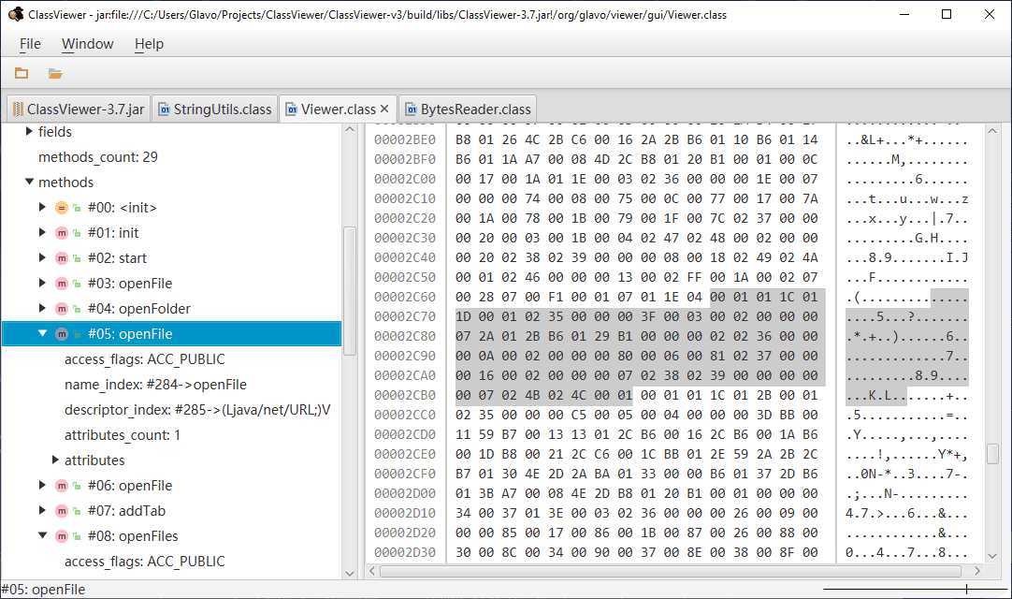Switch to the StringUtils.class tab
1012x599 pixels.
pyautogui.click(x=215, y=110)
